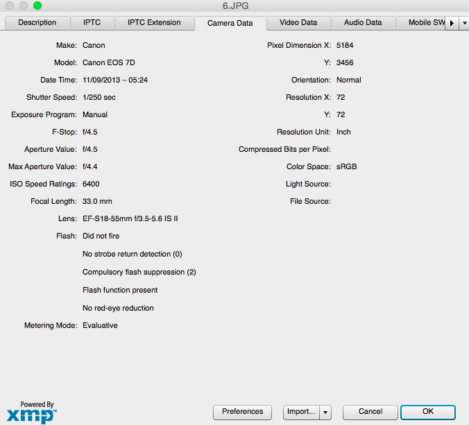Click the Shutter Speed value 1/250 sec
Viewport: 469px width, 425px height.
[99, 98]
